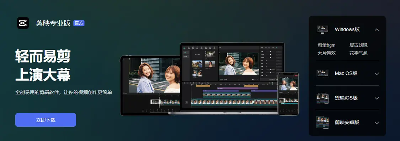Click the 官方 badge next to the title
This screenshot has width=400, height=141.
79,23
